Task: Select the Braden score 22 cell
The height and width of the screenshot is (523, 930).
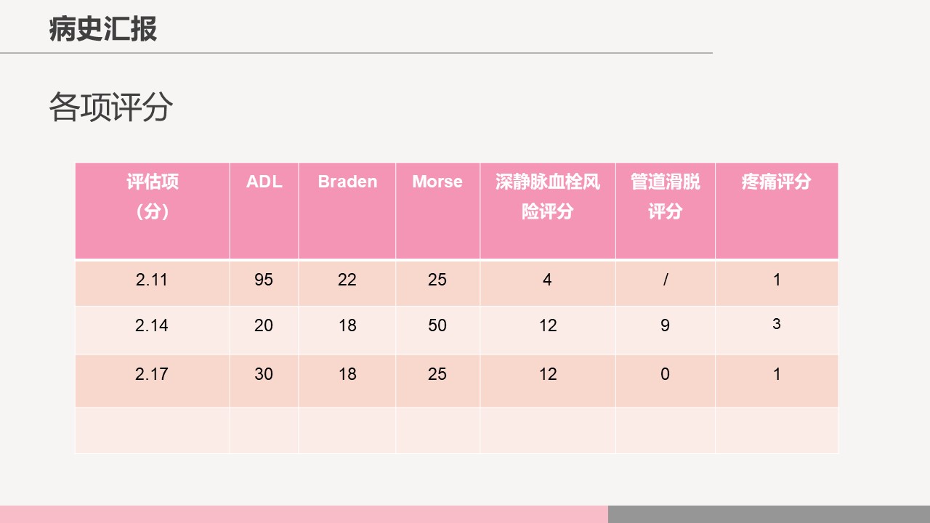Action: point(347,280)
